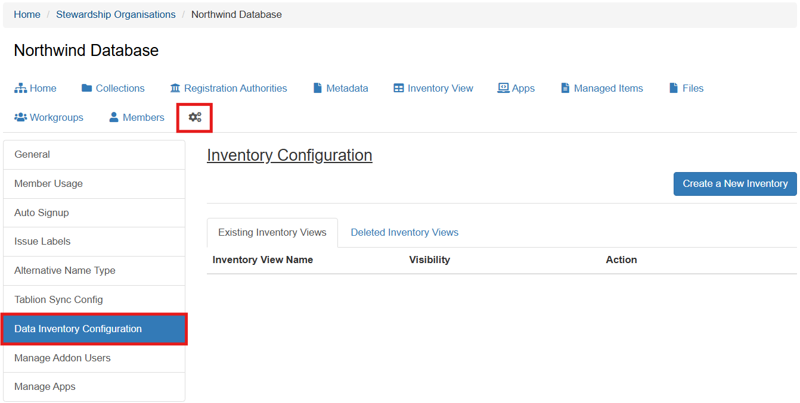Click the Inventory View table icon
This screenshot has height=403, width=800.
point(399,88)
